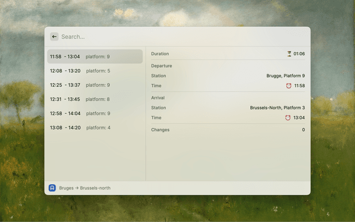This screenshot has width=355, height=222.
Task: Open the 13:08 - 14:20 platform 4 connection
Action: pyautogui.click(x=94, y=128)
